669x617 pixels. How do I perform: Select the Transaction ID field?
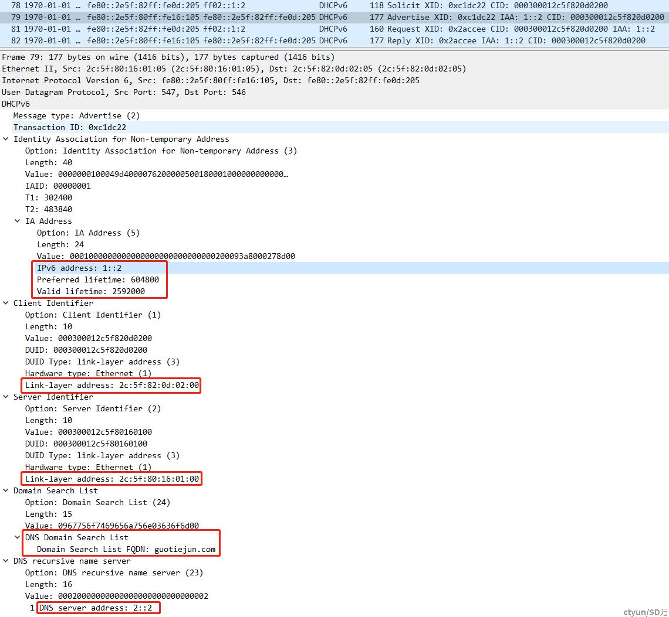click(334, 127)
